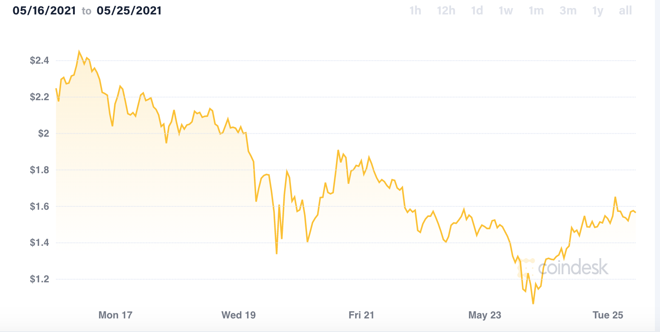Click the CoinDesk watermark logo
Viewport: 660px width, 332px height.
click(565, 267)
